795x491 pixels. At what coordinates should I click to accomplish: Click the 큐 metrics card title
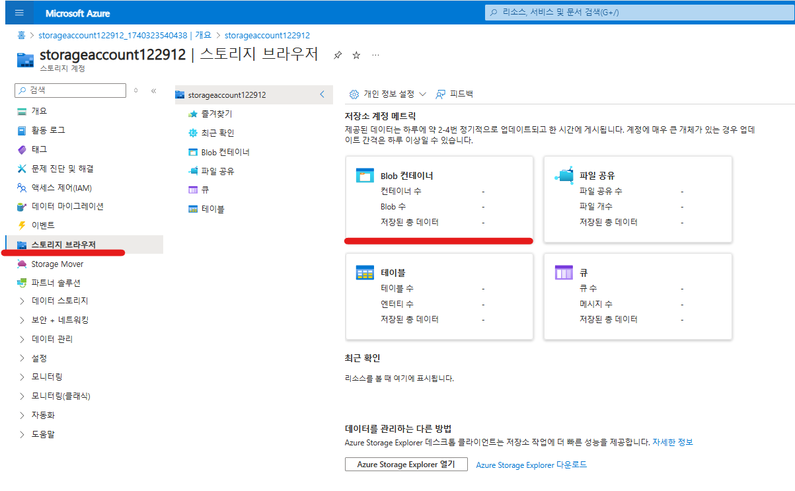tap(584, 273)
